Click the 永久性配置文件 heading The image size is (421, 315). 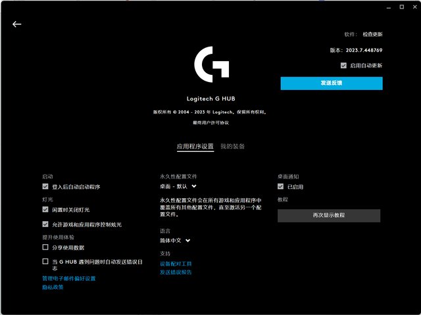(x=178, y=177)
